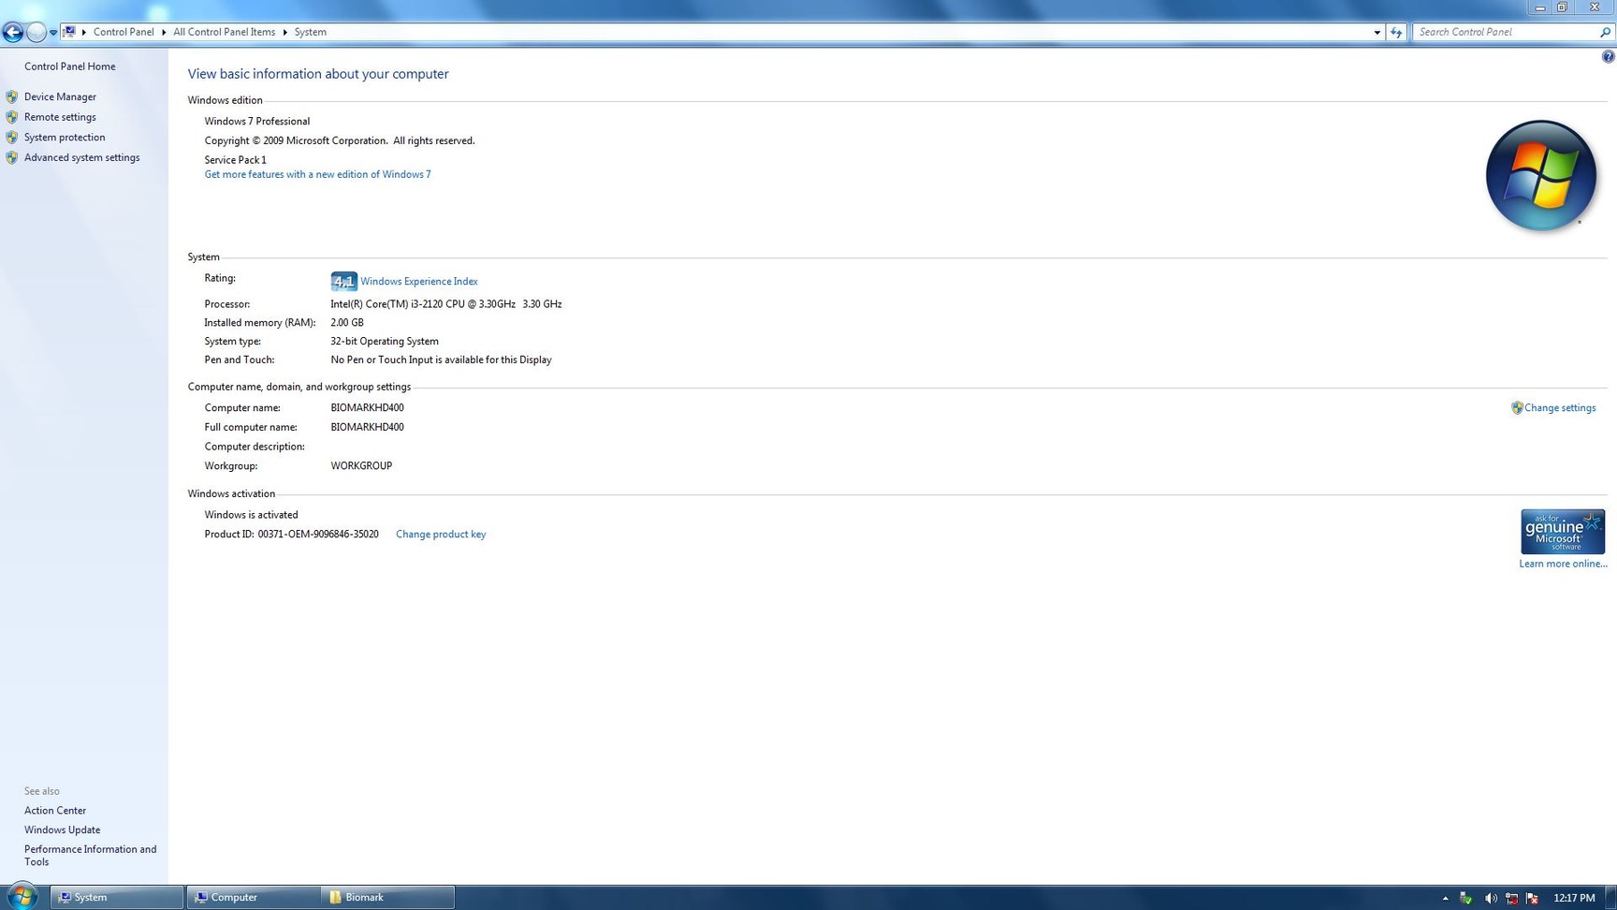Open the Learn more online link
Screen dimensions: 1617x910
pyautogui.click(x=1563, y=564)
